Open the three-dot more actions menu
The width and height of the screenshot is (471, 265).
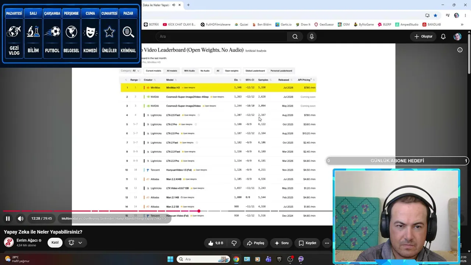point(327,243)
